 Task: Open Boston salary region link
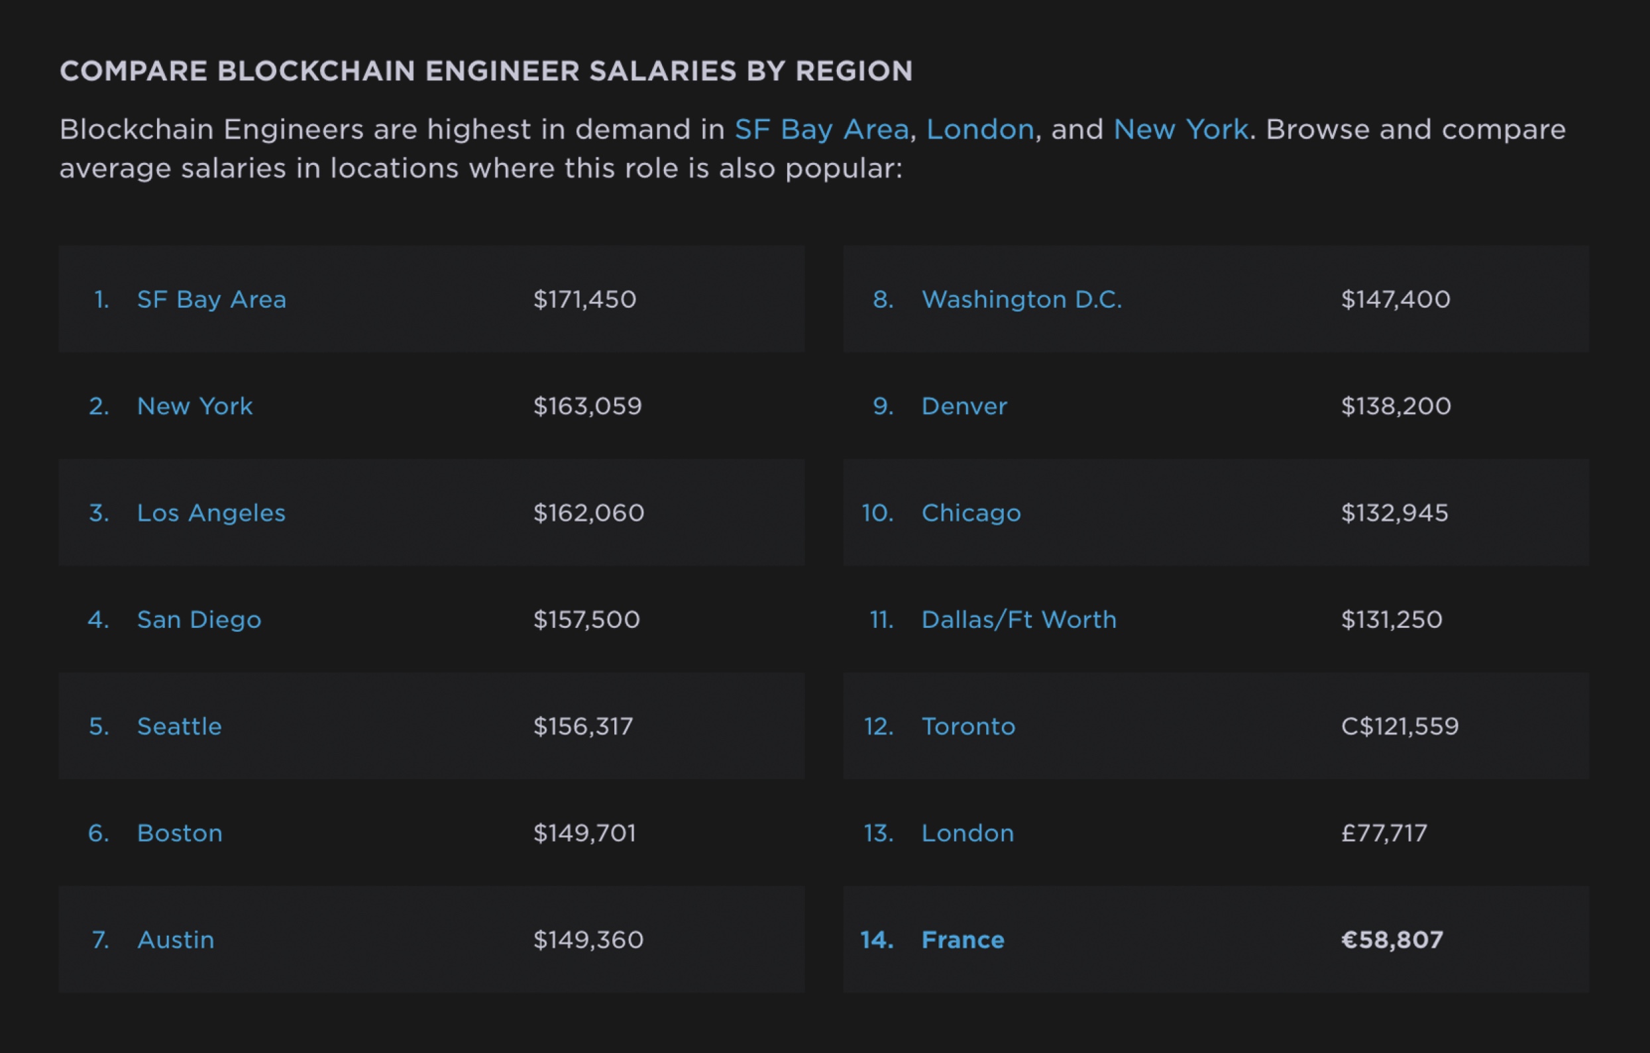180,833
